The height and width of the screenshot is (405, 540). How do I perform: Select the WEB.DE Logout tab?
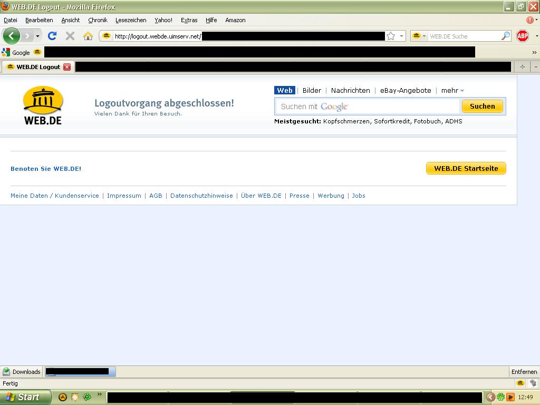[38, 67]
